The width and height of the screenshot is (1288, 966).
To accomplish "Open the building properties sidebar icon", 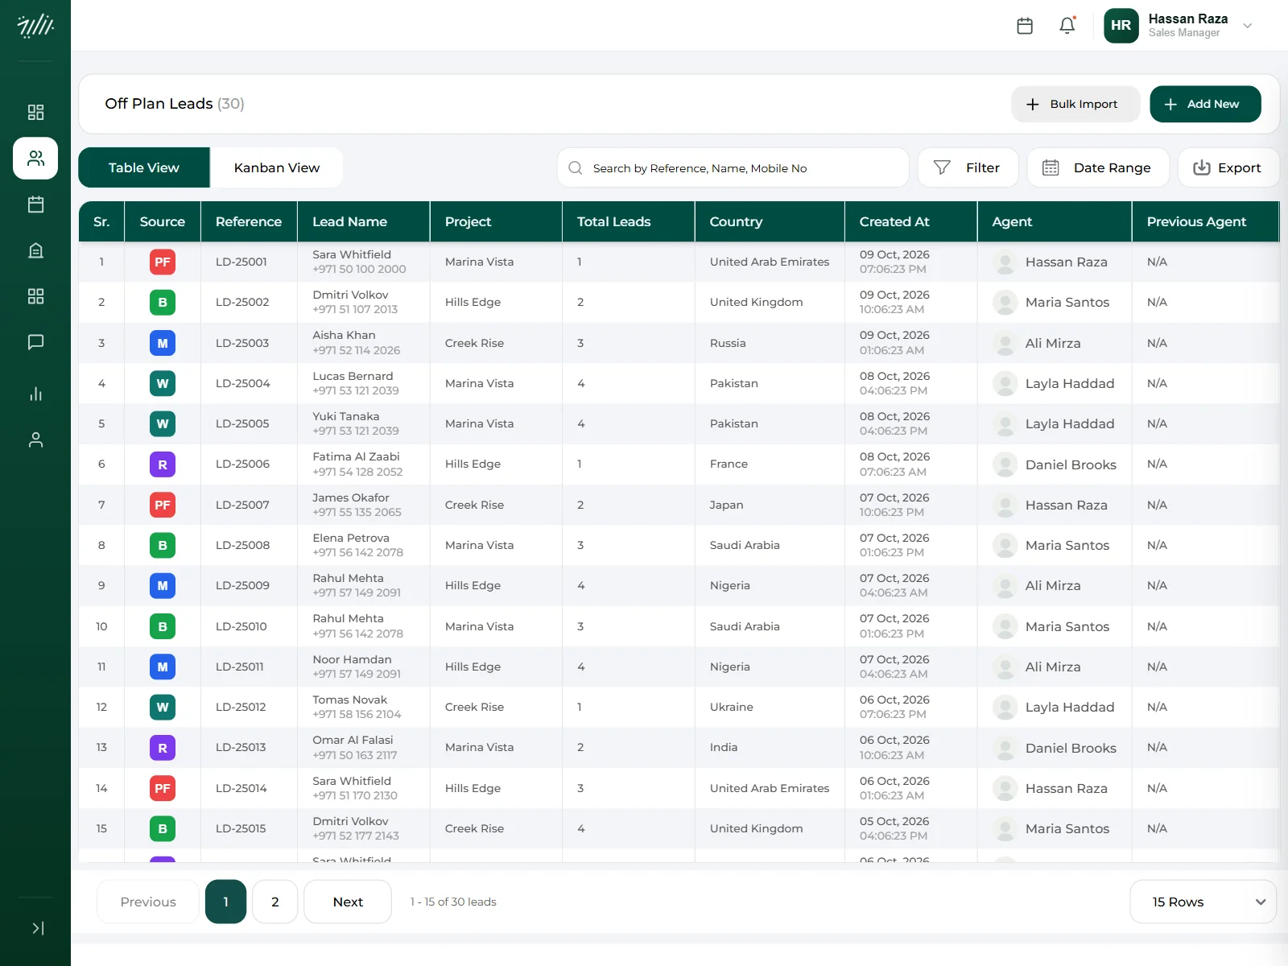I will coord(35,250).
